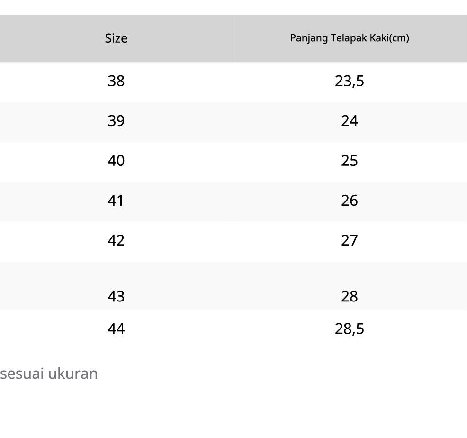The height and width of the screenshot is (438, 467).
Task: Click the header divider between the two columns
Action: [233, 38]
